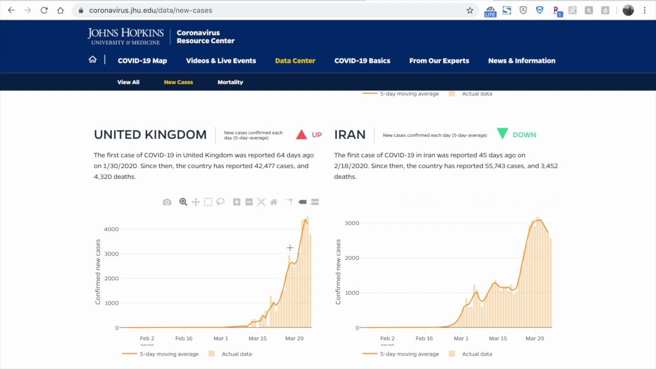Image resolution: width=656 pixels, height=369 pixels.
Task: Click '3000' y-axis label on Iran chart
Action: (x=352, y=223)
